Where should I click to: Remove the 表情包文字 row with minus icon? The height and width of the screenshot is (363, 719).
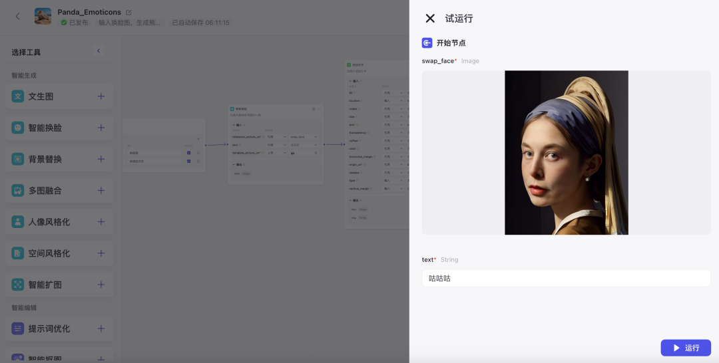tap(198, 161)
